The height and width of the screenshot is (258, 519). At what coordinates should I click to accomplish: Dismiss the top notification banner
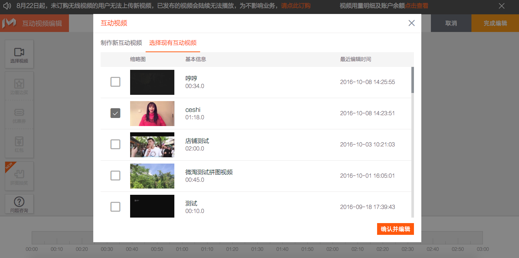click(x=501, y=6)
